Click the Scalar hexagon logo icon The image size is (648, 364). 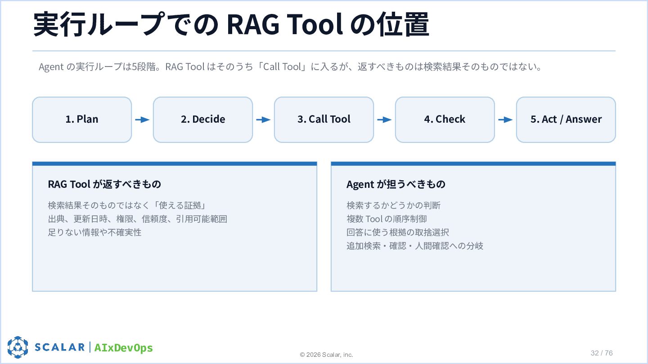[x=18, y=347]
